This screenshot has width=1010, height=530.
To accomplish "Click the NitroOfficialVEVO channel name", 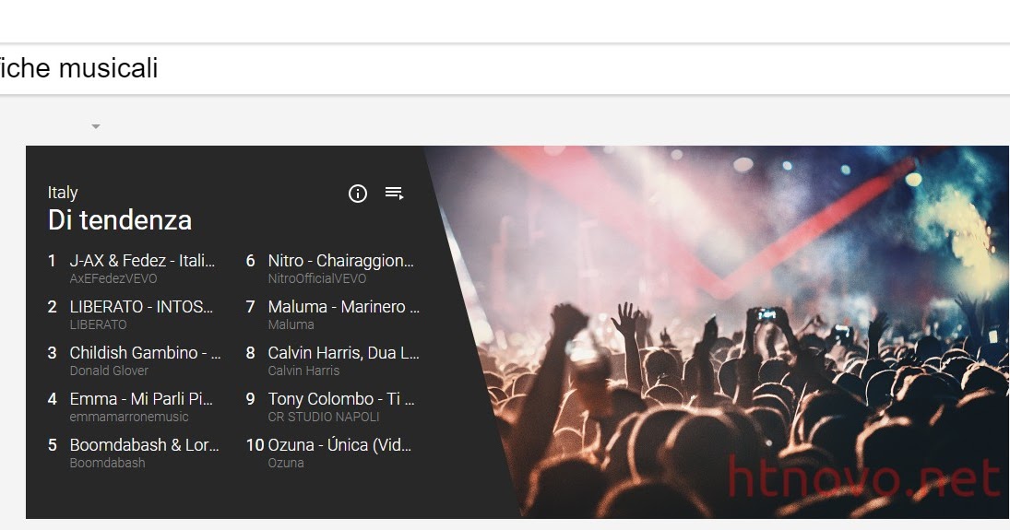I will click(317, 279).
